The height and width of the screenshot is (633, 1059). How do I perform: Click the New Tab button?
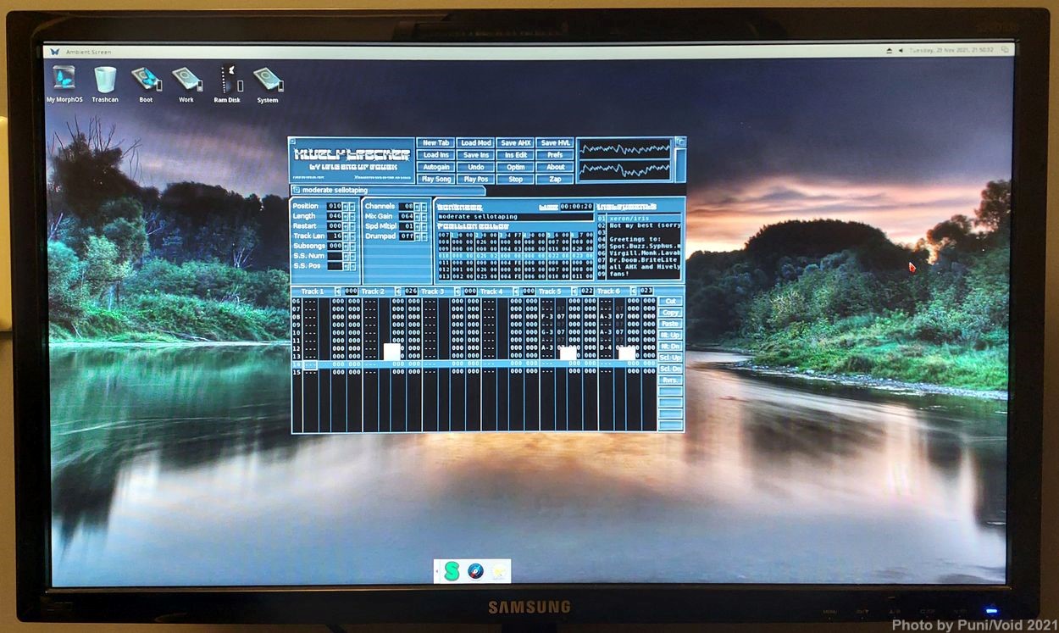click(x=436, y=143)
